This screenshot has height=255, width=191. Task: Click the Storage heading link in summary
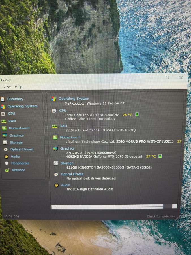67,163
